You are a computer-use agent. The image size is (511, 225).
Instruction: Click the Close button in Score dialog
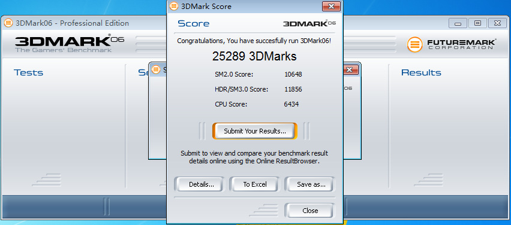309,211
